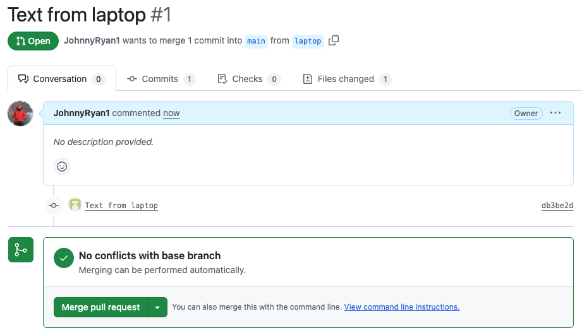Open the db3be2d commit hash link

coord(557,206)
